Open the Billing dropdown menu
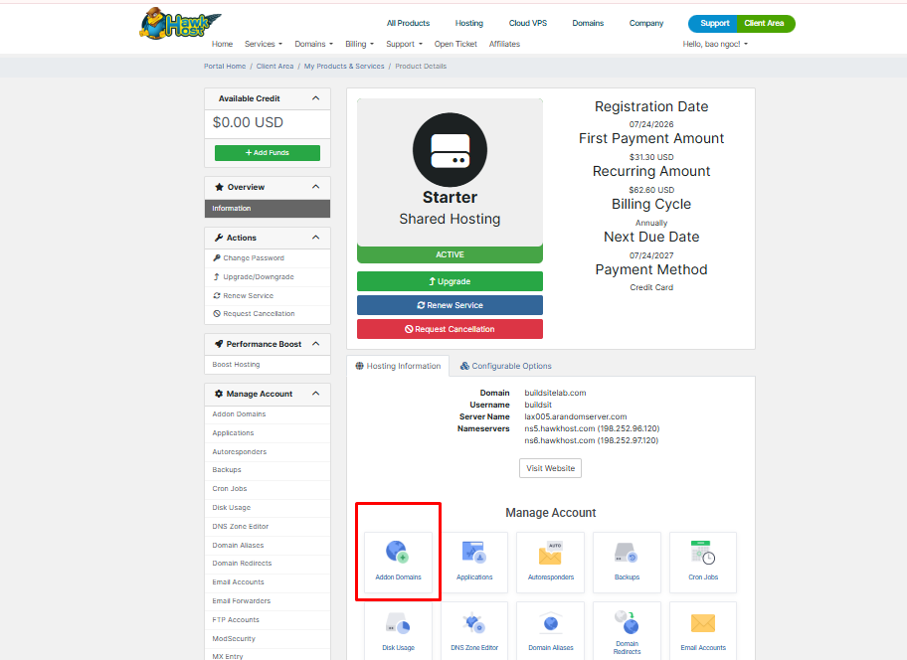The image size is (907, 660). 359,44
